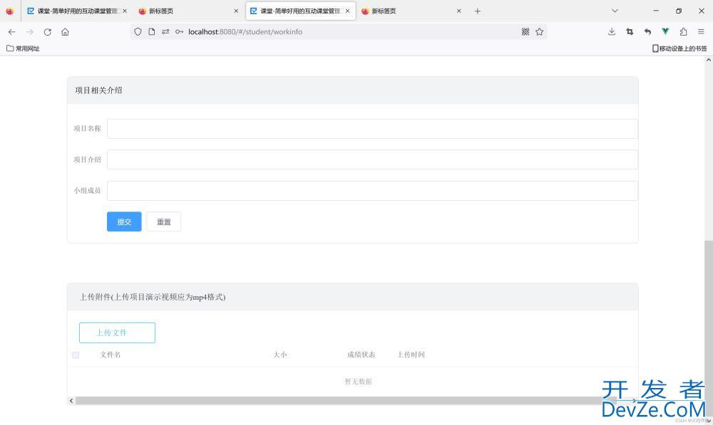Click the shield tracking protection icon
Viewport: 713px width, 425px height.
click(x=138, y=32)
